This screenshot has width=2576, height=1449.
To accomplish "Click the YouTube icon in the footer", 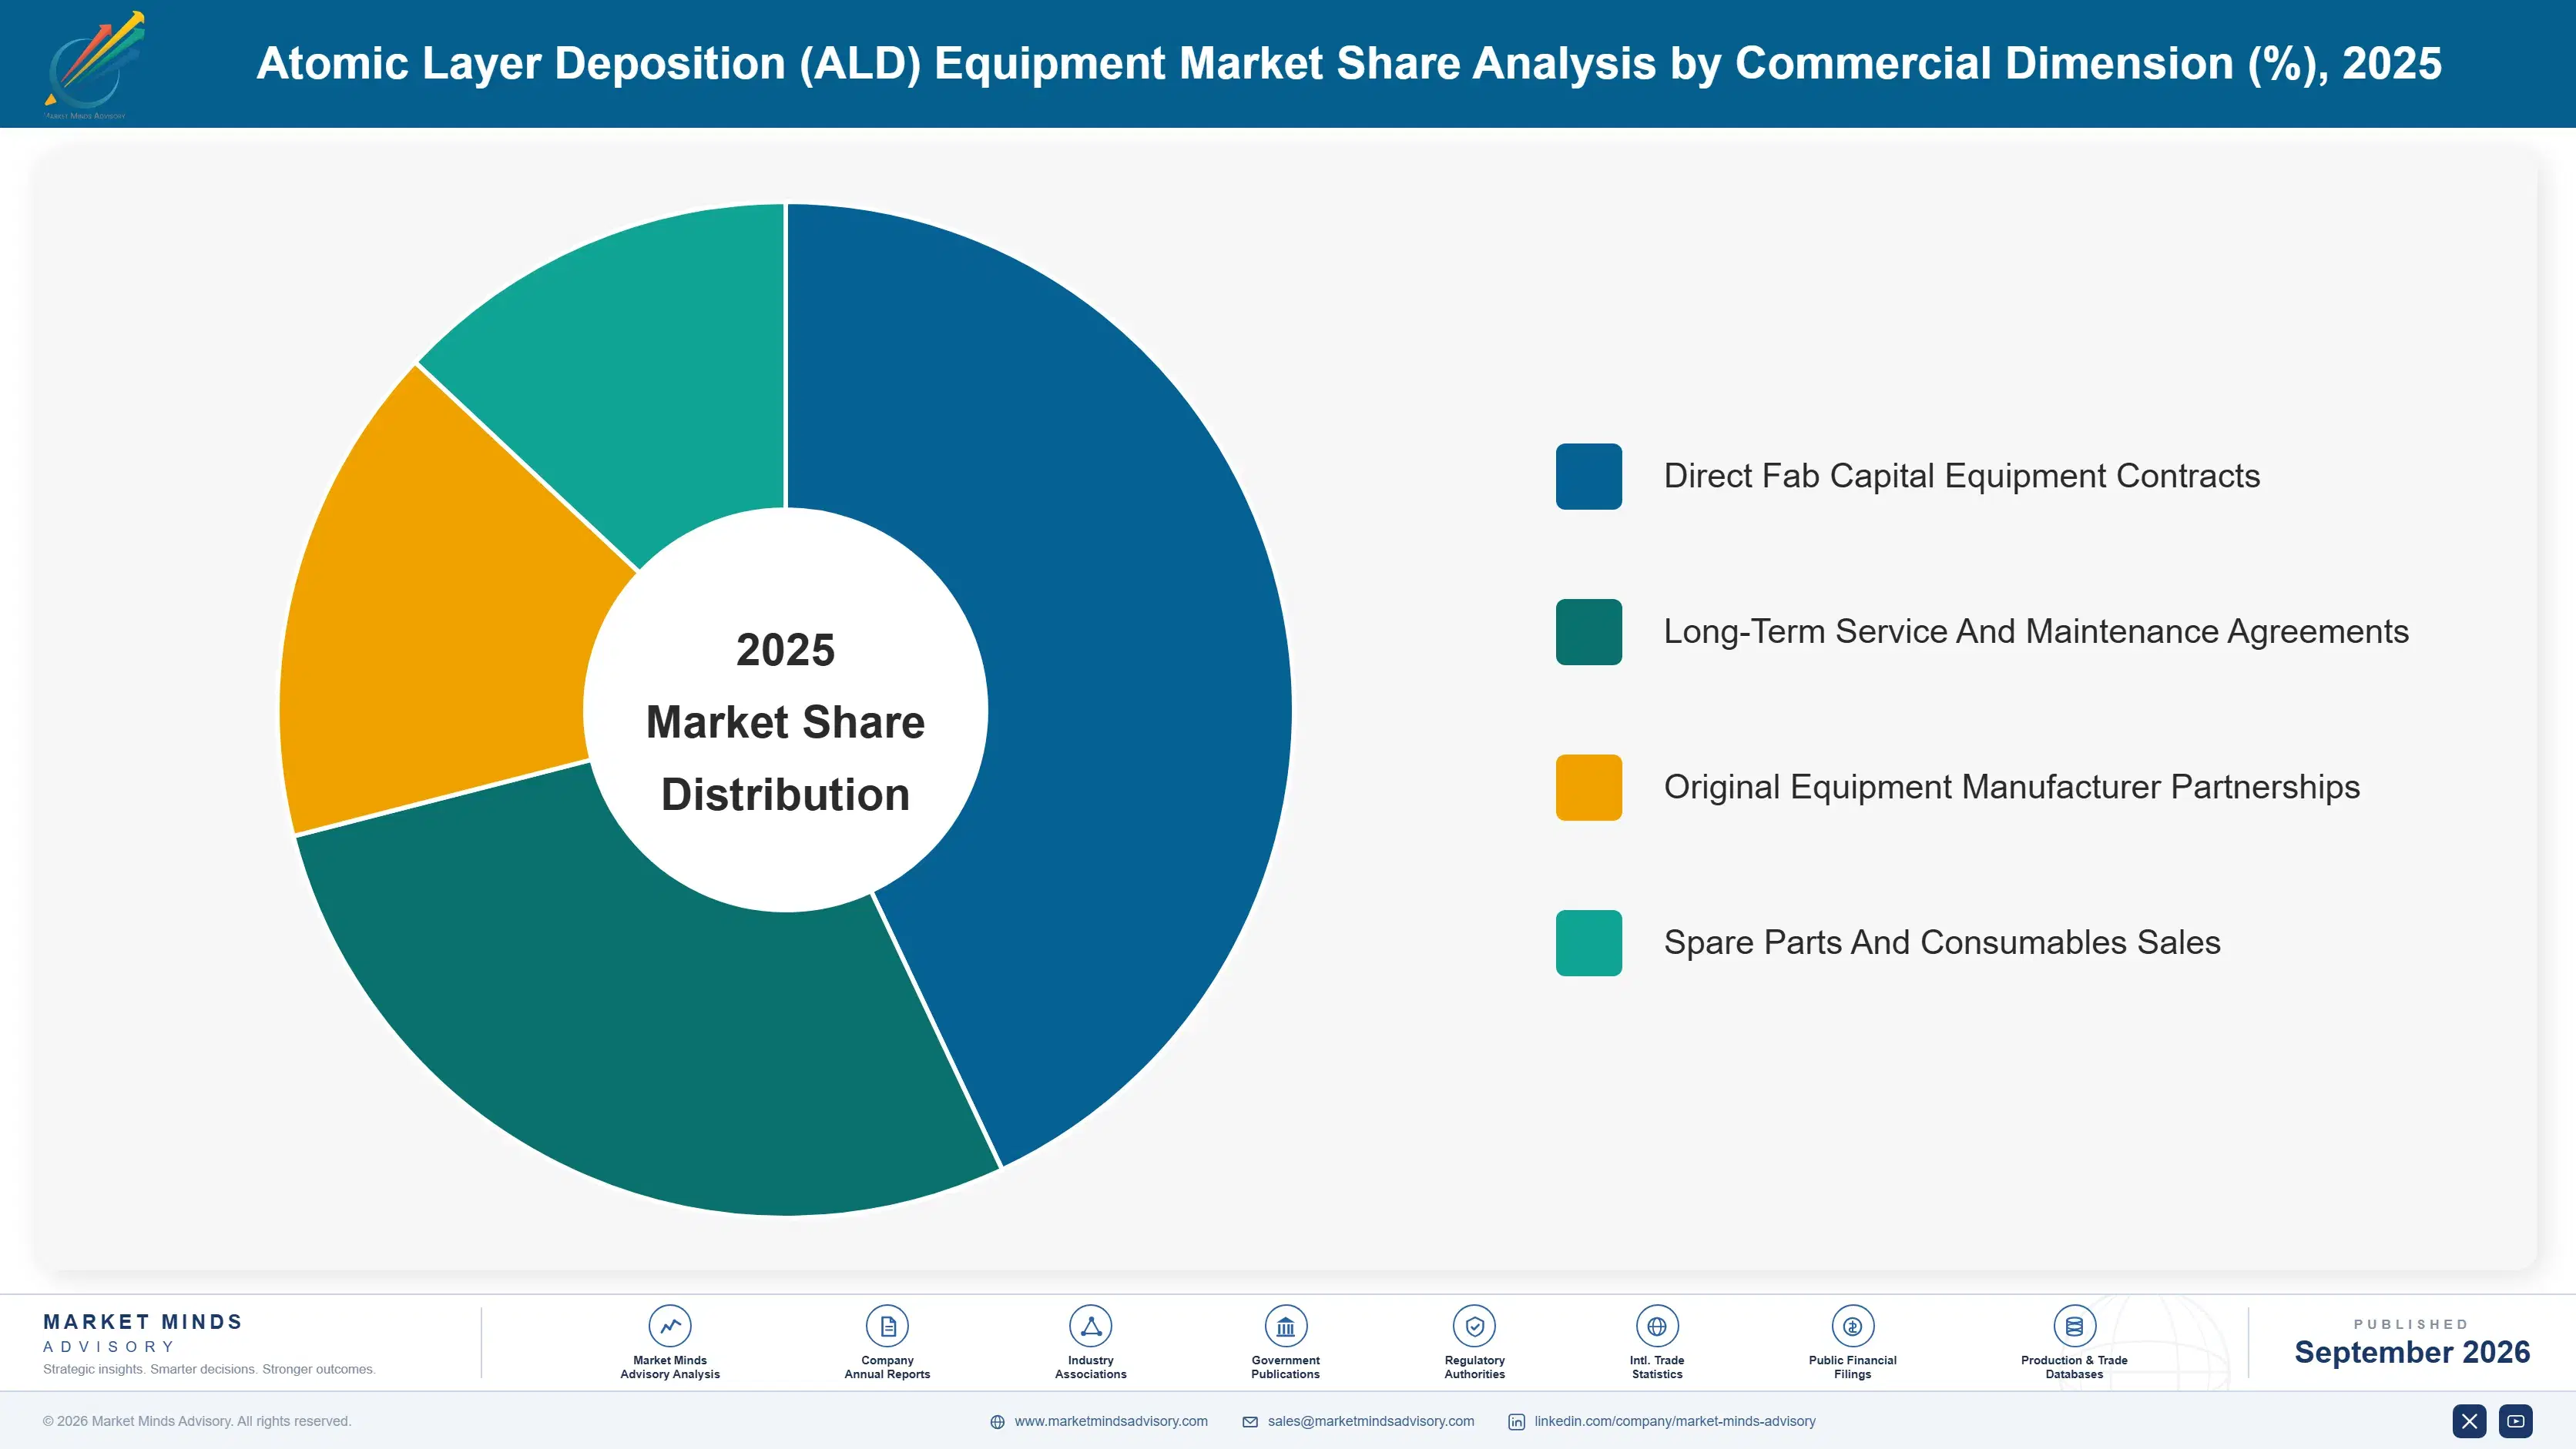I will (x=2515, y=1421).
